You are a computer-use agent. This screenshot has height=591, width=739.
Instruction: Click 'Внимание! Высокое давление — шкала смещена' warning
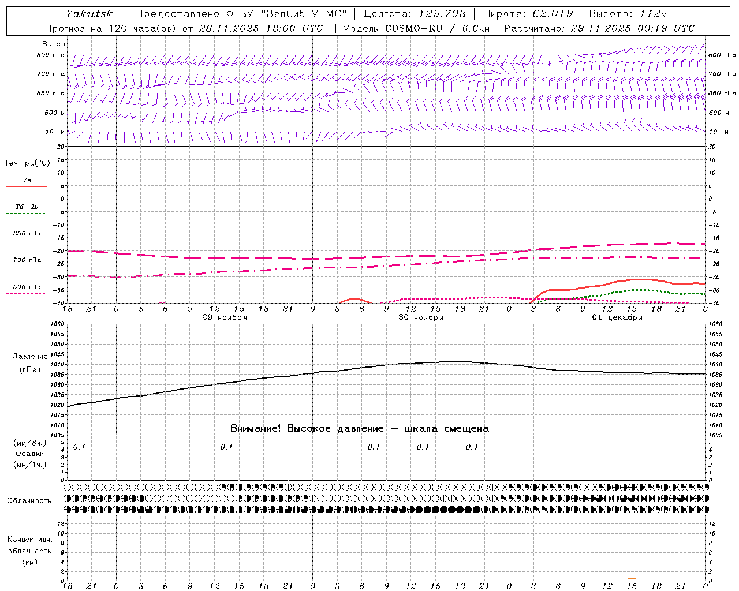[359, 429]
